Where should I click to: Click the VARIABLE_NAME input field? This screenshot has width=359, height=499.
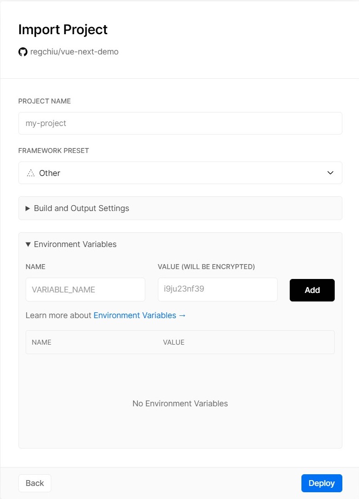coord(85,289)
